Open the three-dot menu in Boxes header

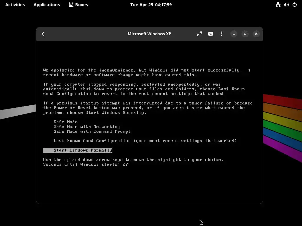click(222, 34)
